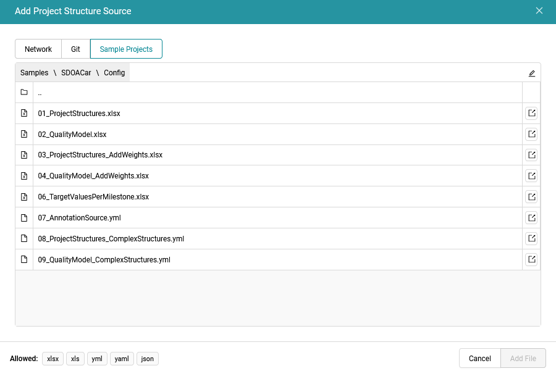This screenshot has width=556, height=371.
Task: Open external link for 04_QualityModel_AddWeights.xlsx
Action: pyautogui.click(x=531, y=176)
